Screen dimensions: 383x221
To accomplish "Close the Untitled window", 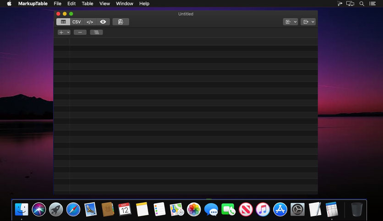I will [x=58, y=14].
